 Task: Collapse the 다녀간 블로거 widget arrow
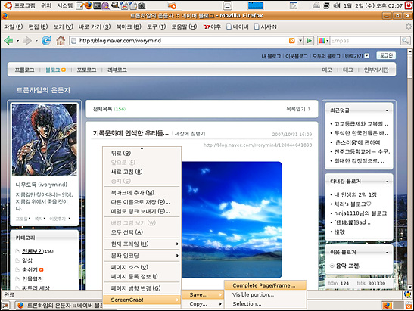[387, 182]
